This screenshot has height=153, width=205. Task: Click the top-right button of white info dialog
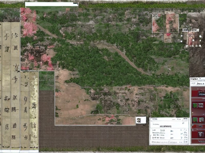coord(185,119)
